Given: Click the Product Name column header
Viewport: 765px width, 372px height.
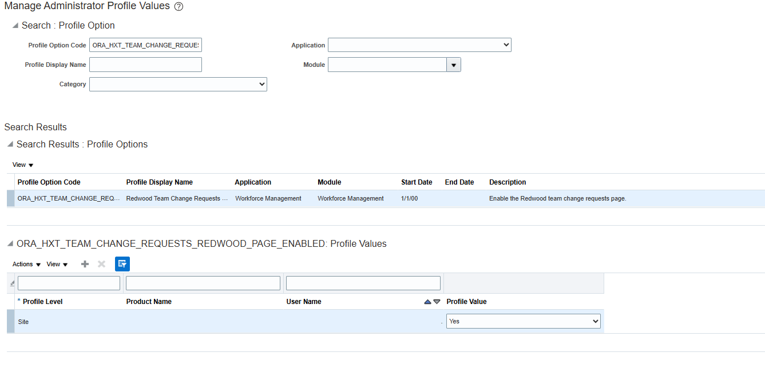Looking at the screenshot, I should tap(149, 302).
